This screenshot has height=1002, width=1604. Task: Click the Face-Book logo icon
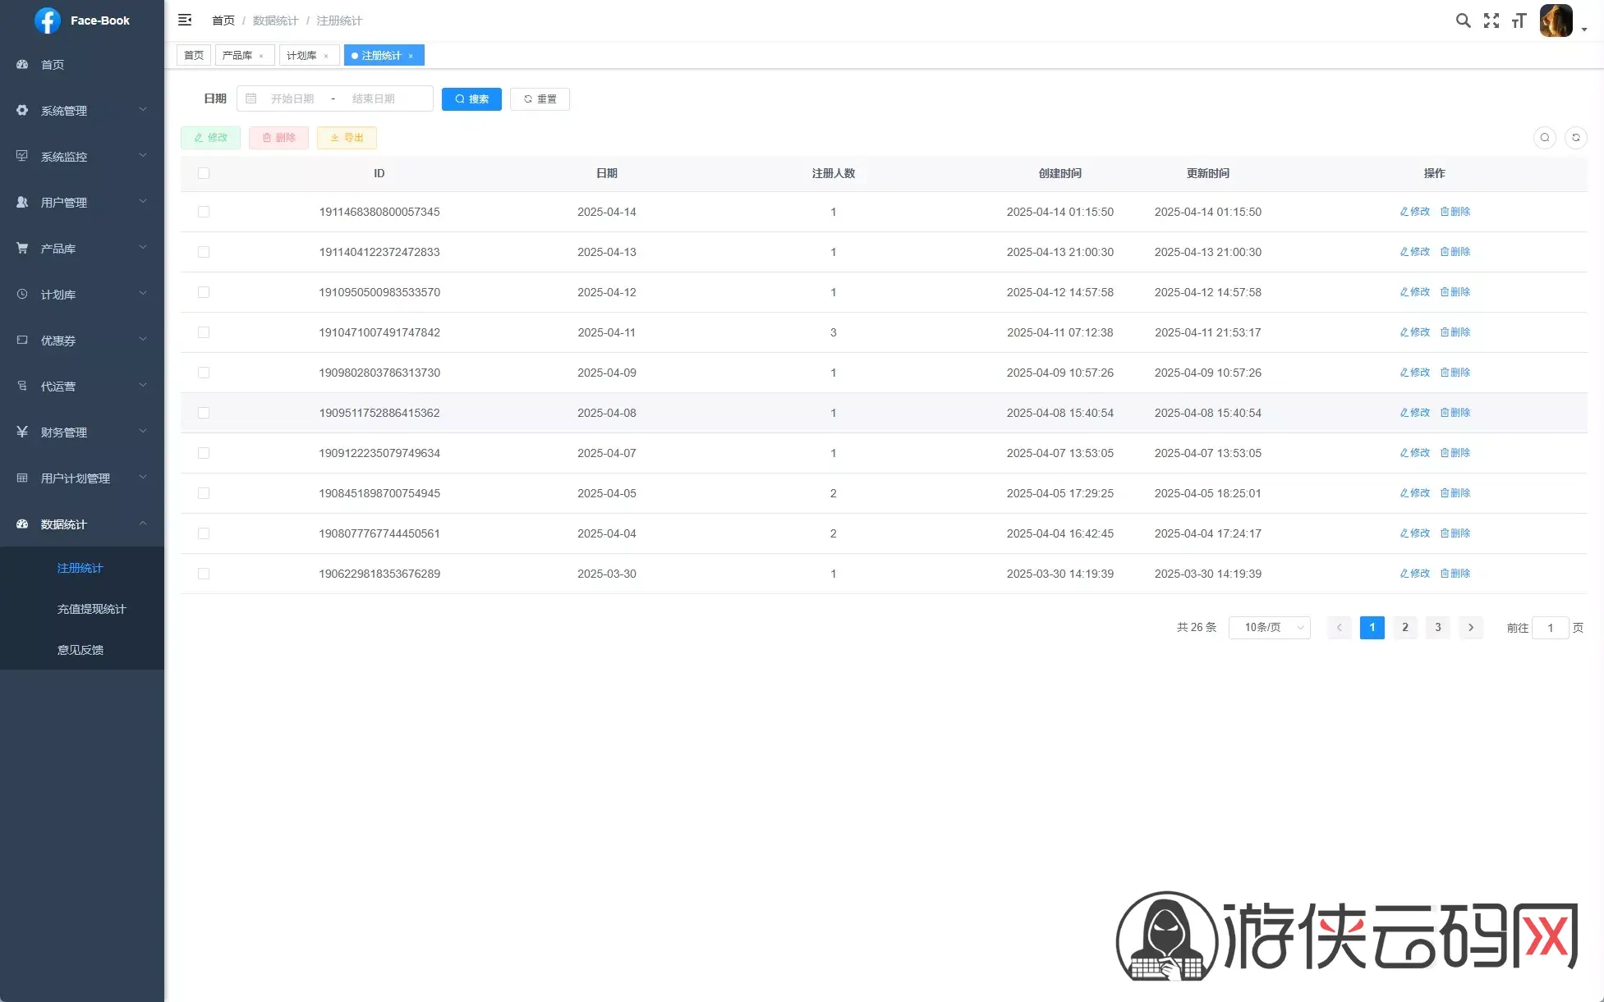pyautogui.click(x=47, y=21)
